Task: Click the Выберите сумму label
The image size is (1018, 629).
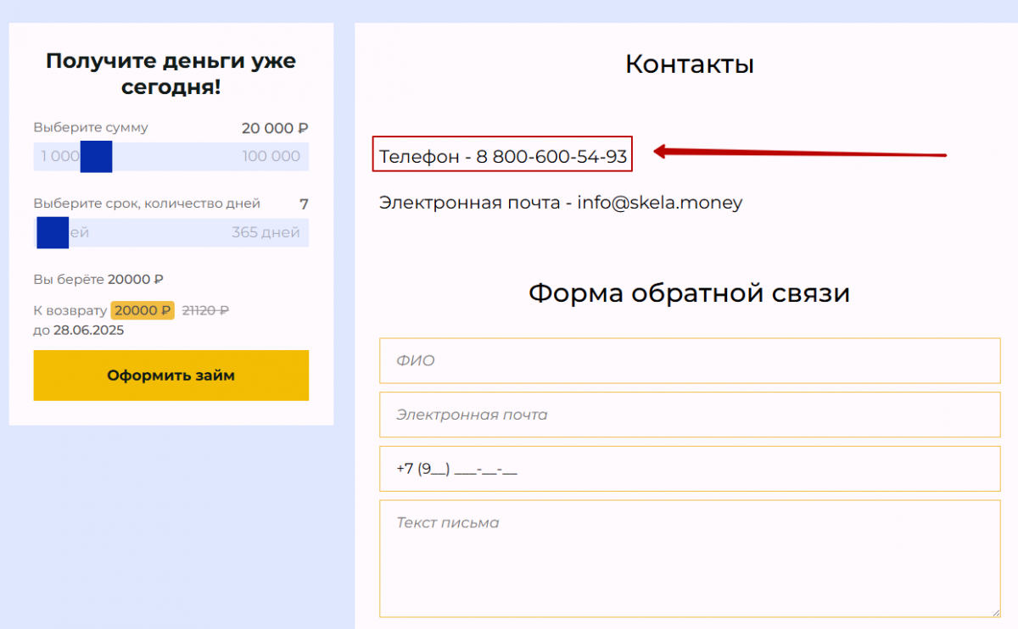Action: [x=91, y=127]
